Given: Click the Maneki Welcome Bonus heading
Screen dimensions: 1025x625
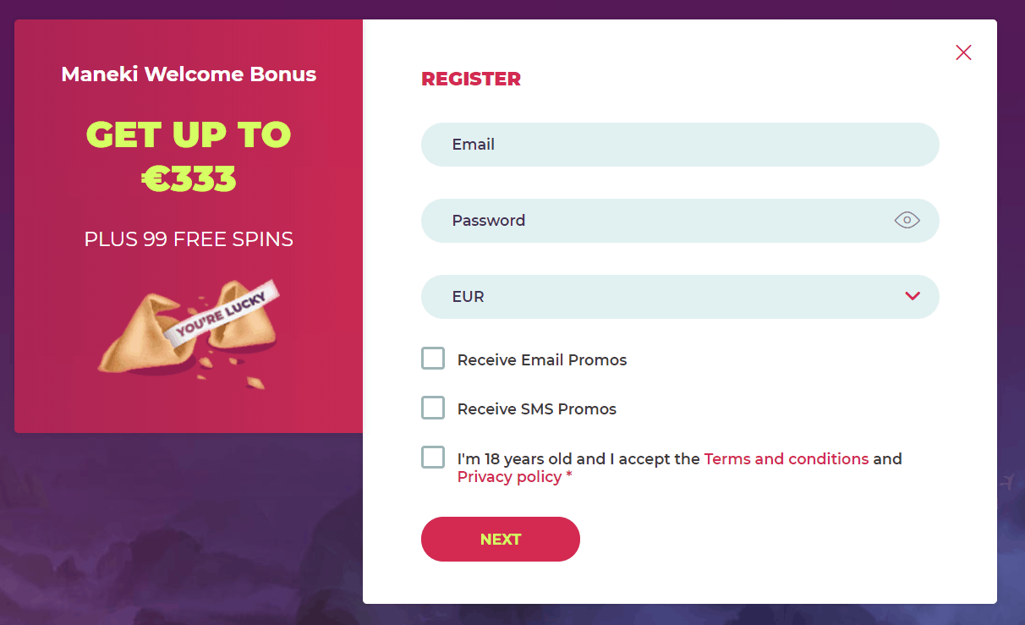Looking at the screenshot, I should click(x=189, y=74).
